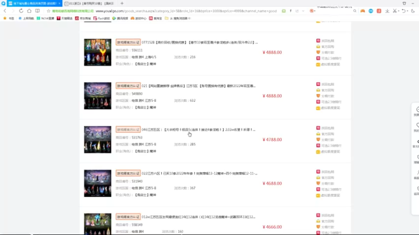The width and height of the screenshot is (419, 235).
Task: Open the browser home page
Action: tap(29, 11)
